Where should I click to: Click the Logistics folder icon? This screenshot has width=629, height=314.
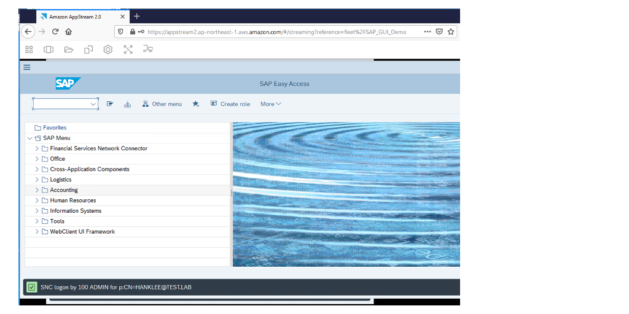point(45,180)
